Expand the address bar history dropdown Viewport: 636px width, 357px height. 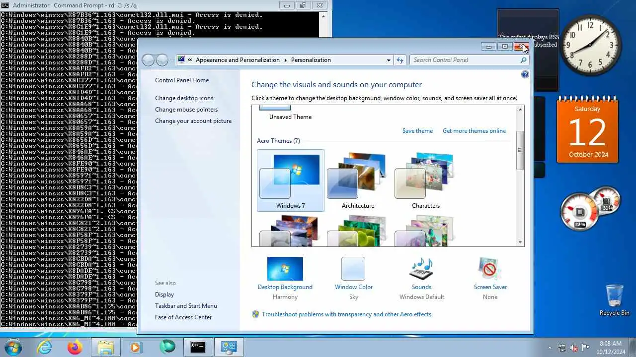point(389,60)
